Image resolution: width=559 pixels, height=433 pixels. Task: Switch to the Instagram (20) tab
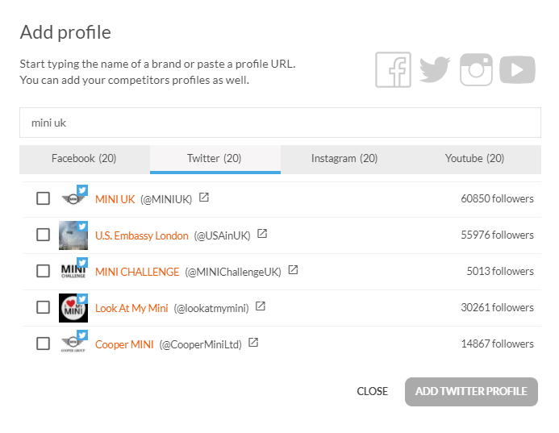tap(344, 159)
